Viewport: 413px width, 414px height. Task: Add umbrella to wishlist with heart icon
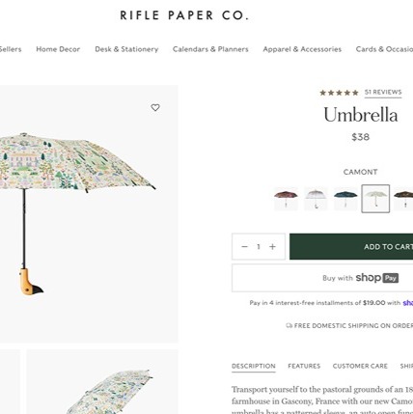155,108
